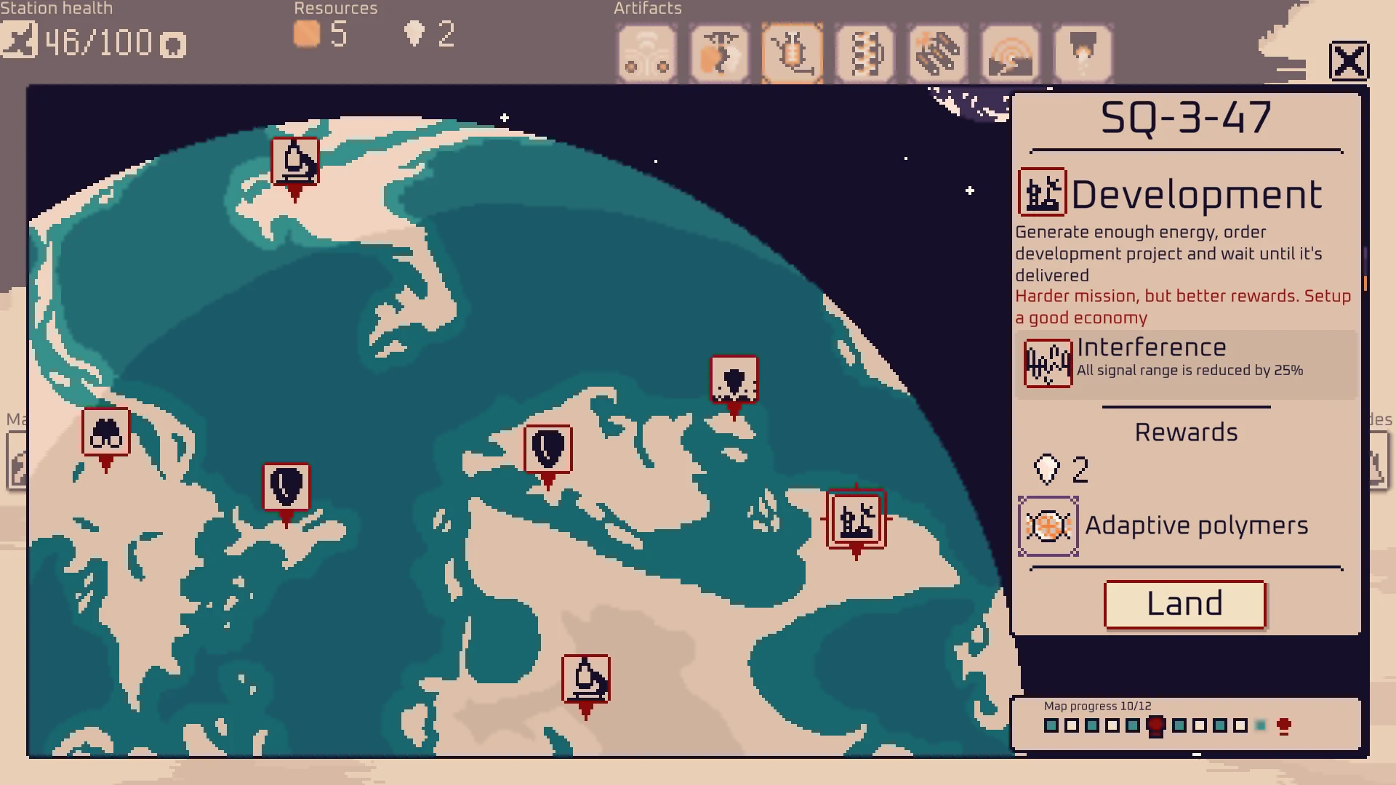Select the teardrop signal marker in the center
The width and height of the screenshot is (1396, 785).
548,449
